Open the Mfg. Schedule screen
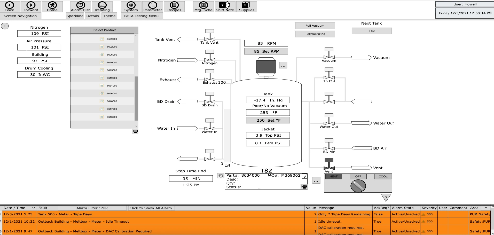494x235 pixels. (x=203, y=6)
